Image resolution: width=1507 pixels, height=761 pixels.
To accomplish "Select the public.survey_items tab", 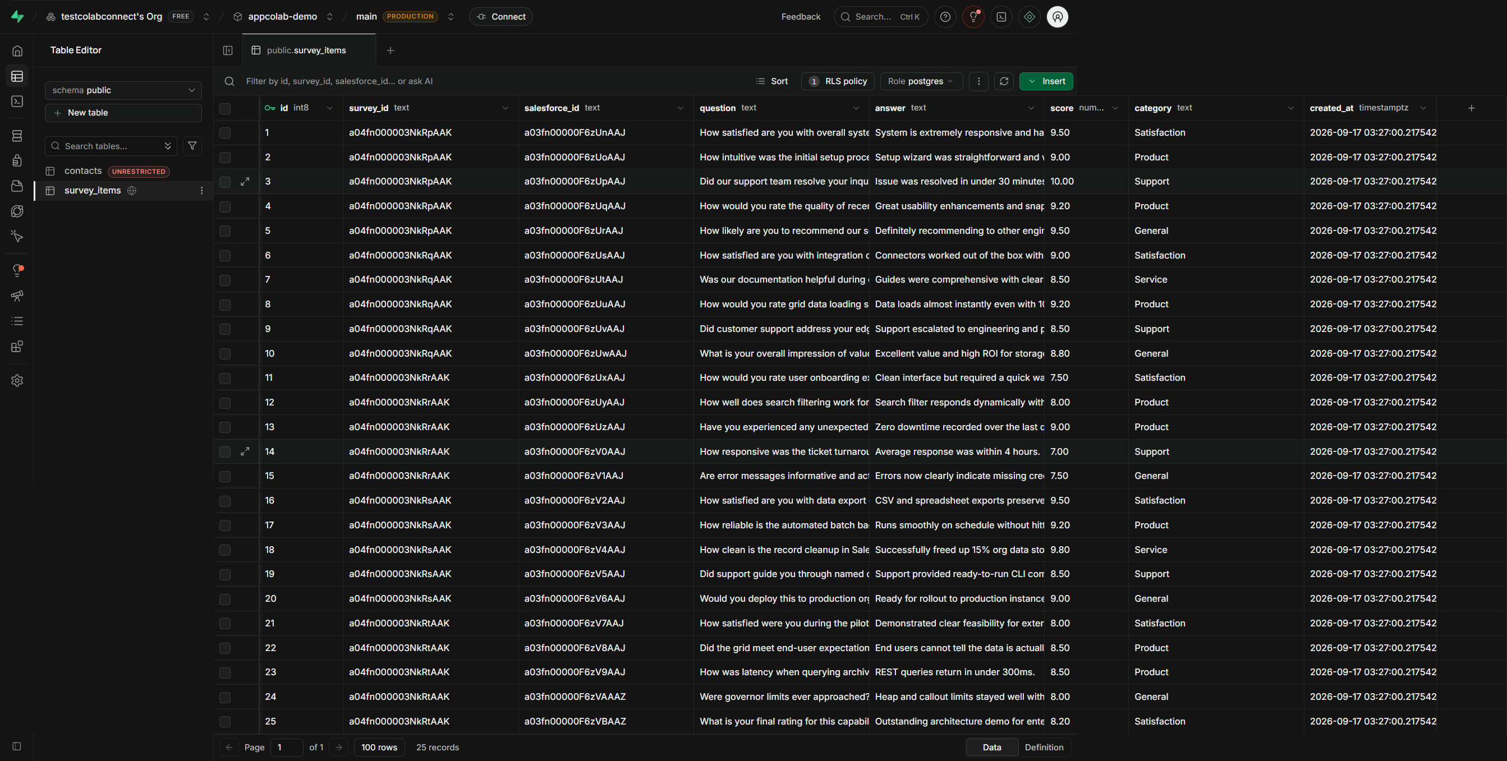I will [309, 50].
